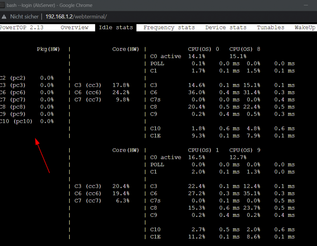Click the 23.7% C8 value of CPU 9
This screenshot has width=317, height=246.
point(252,208)
